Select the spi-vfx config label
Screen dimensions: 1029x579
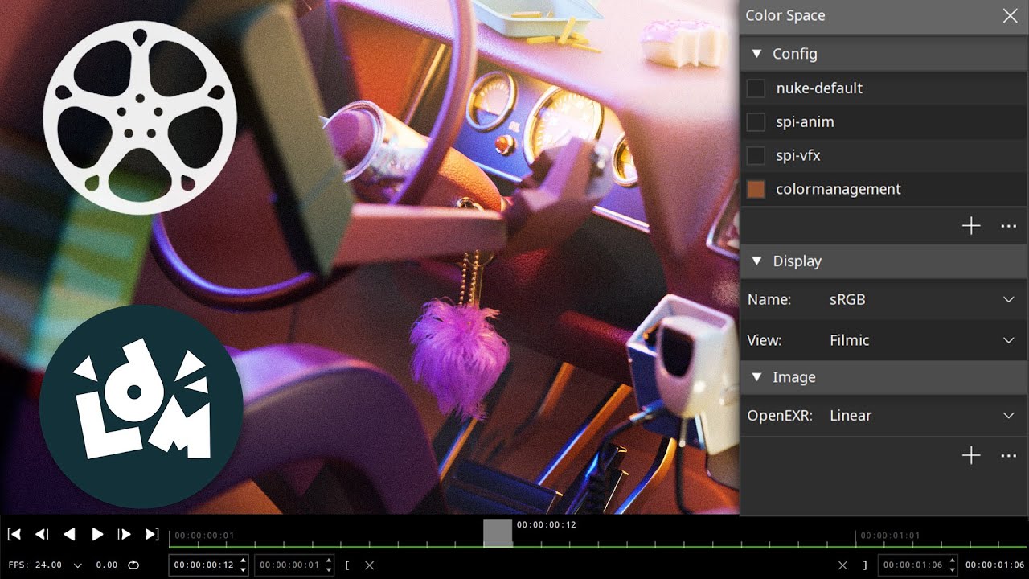pos(798,156)
